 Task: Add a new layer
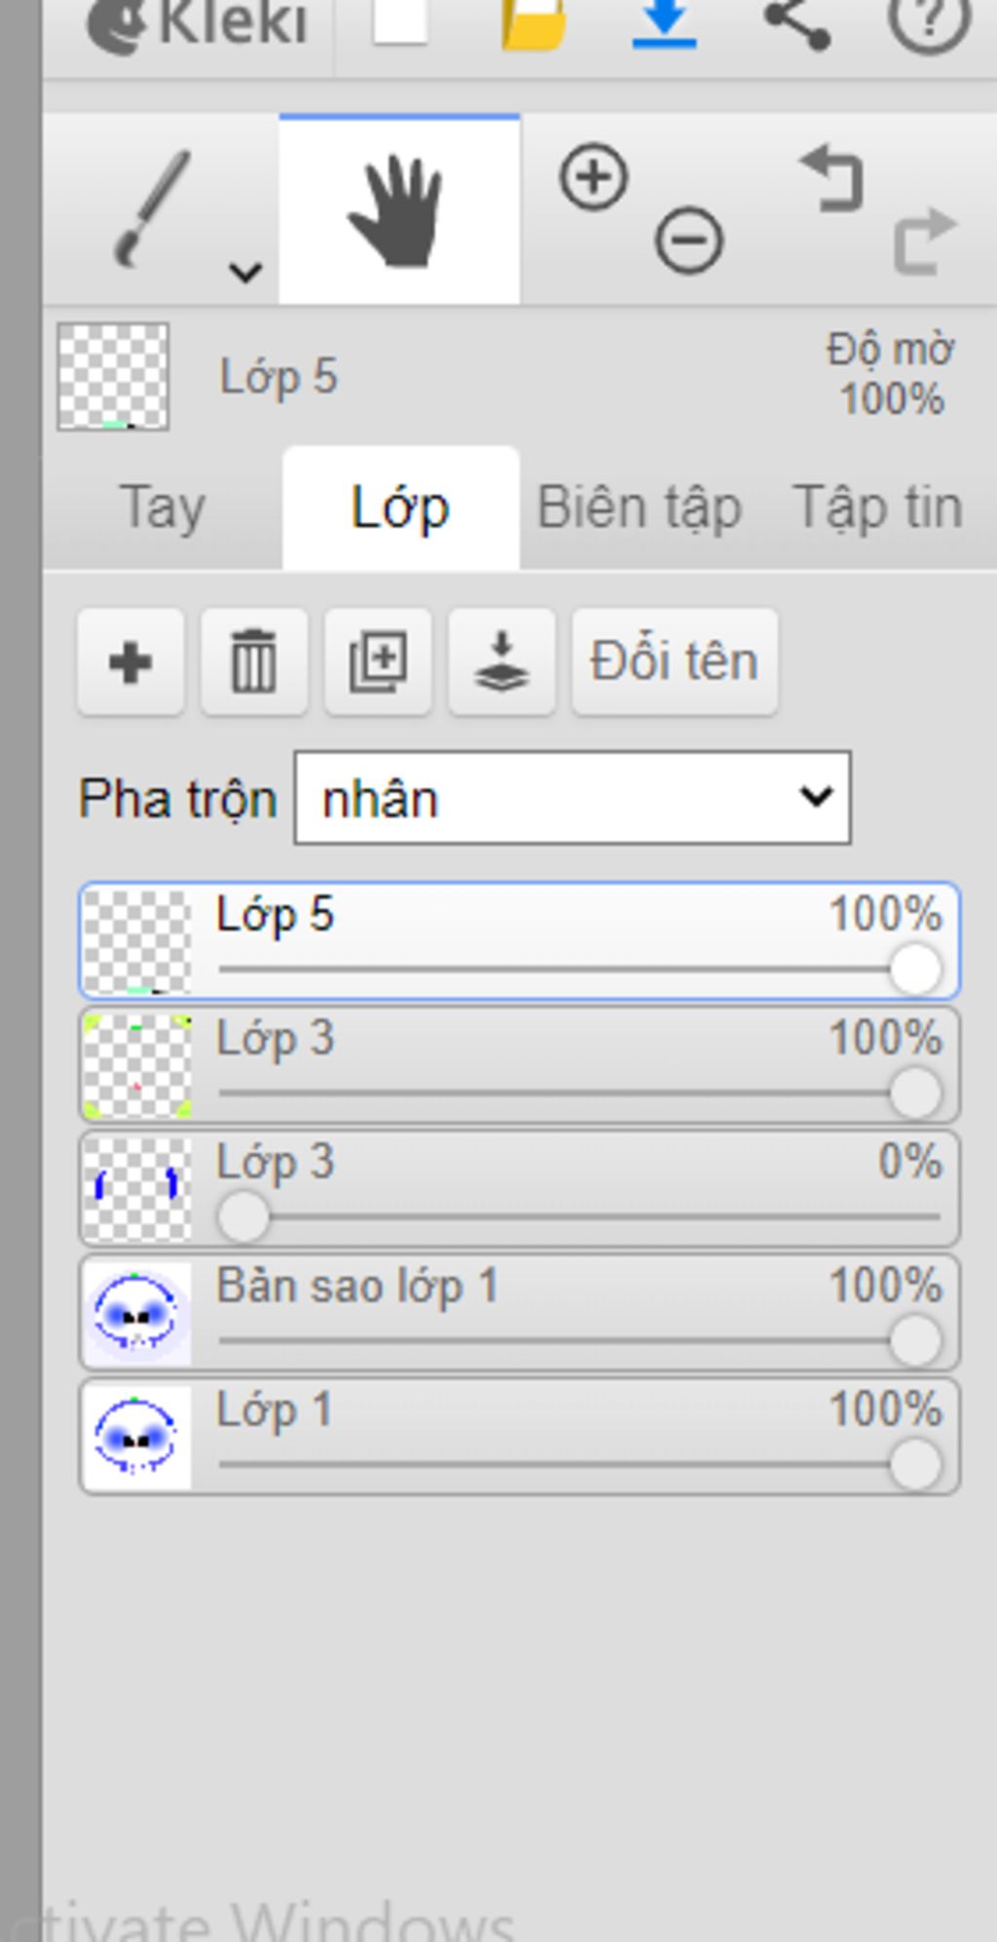click(130, 662)
